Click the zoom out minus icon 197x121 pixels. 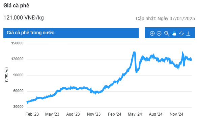pyautogui.click(x=159, y=33)
